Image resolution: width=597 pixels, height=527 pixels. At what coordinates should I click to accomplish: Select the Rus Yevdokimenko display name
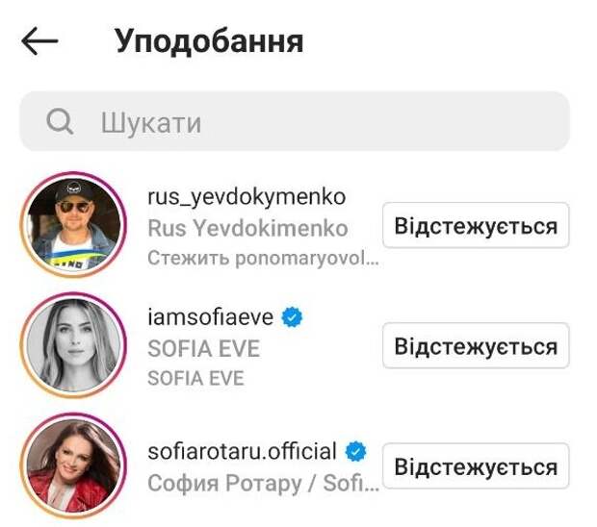coord(247,229)
